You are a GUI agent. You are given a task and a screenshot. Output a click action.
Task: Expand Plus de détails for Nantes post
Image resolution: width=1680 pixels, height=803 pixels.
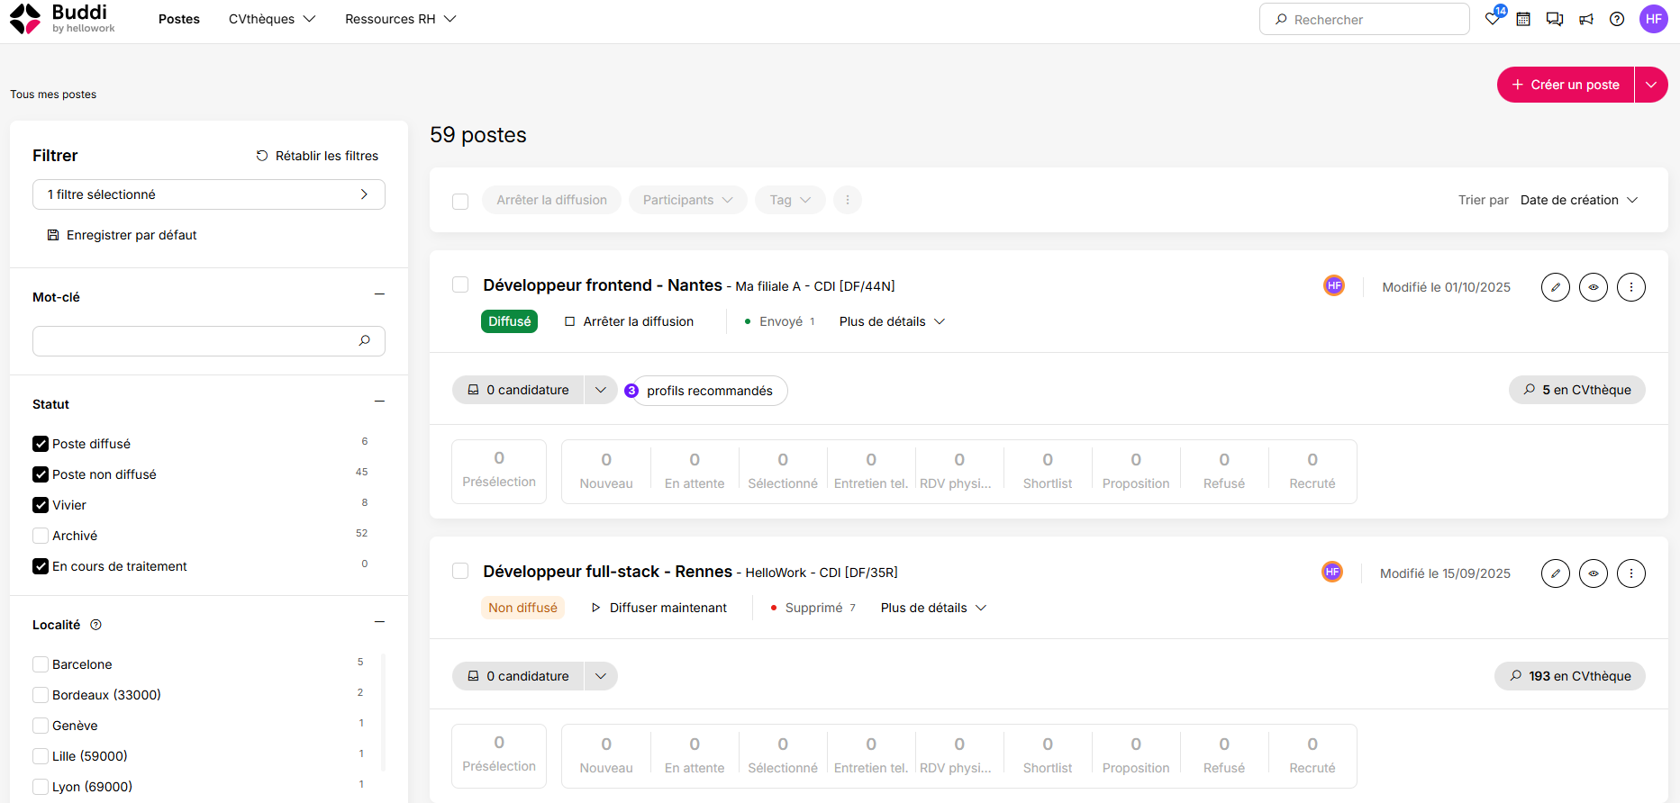click(x=892, y=321)
